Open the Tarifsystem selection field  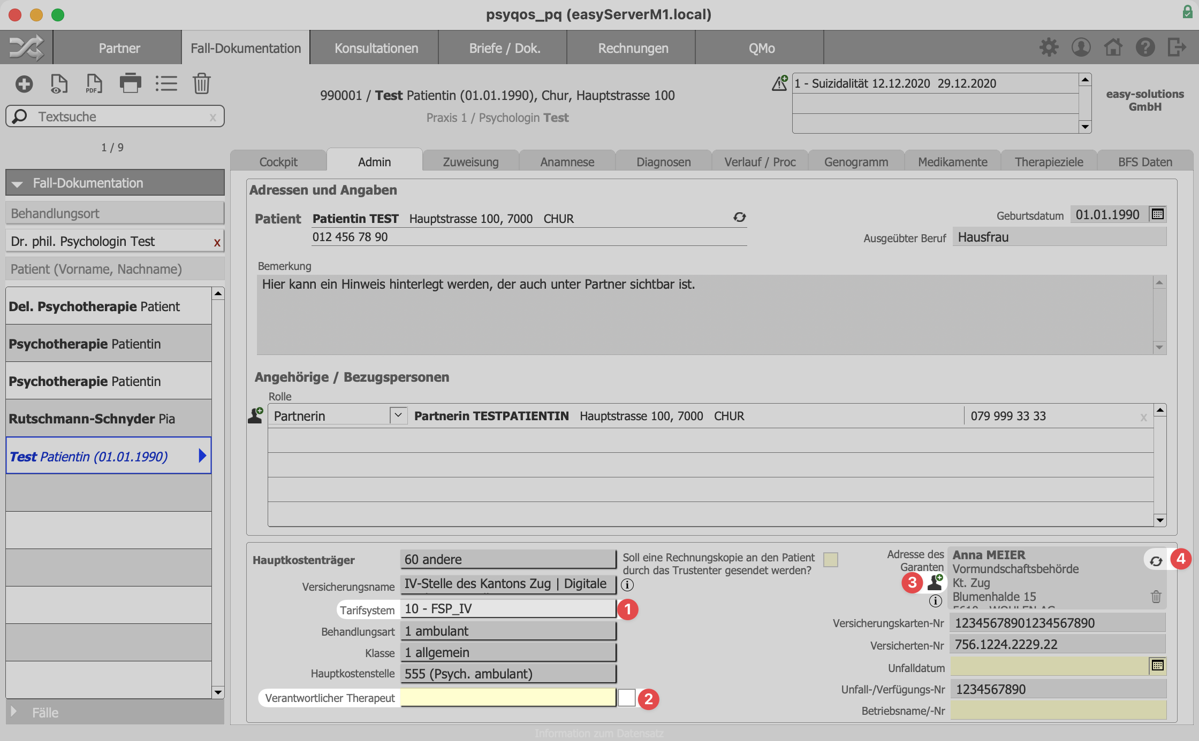(x=508, y=608)
